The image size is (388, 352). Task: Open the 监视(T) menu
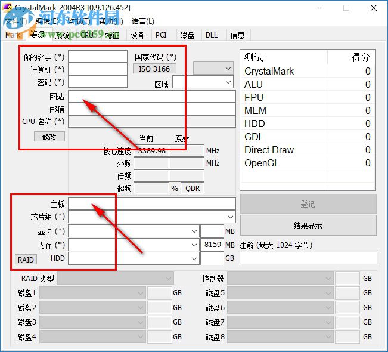click(79, 21)
